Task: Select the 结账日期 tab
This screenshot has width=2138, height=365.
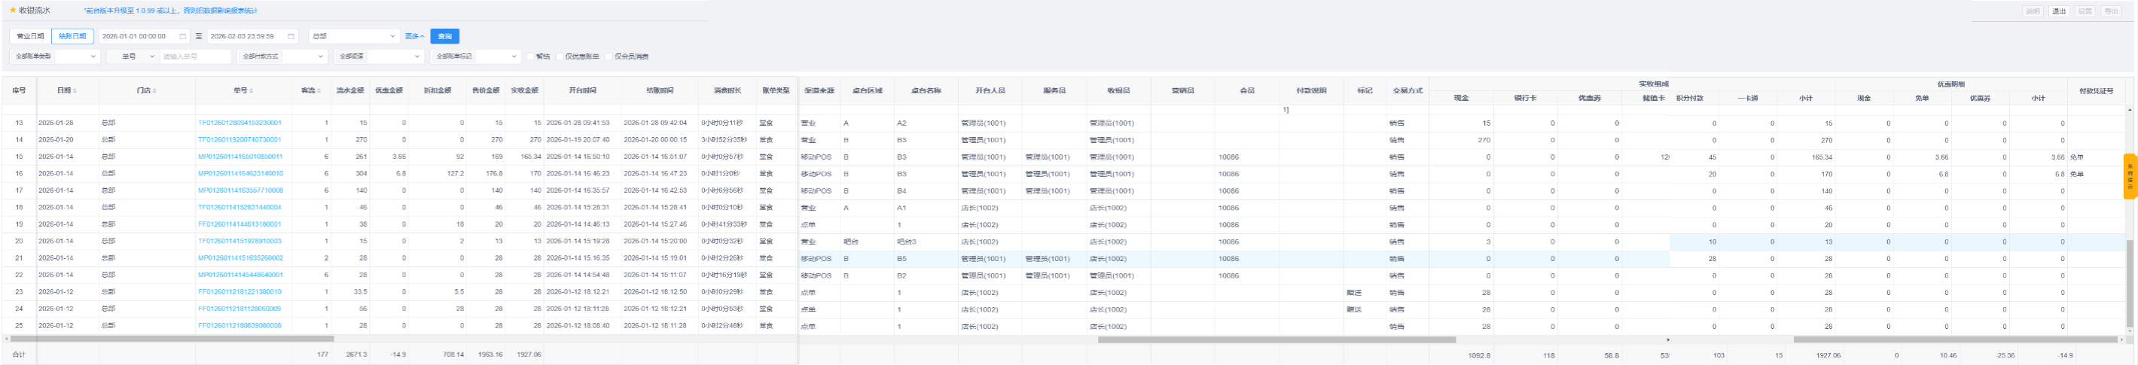Action: tap(72, 36)
